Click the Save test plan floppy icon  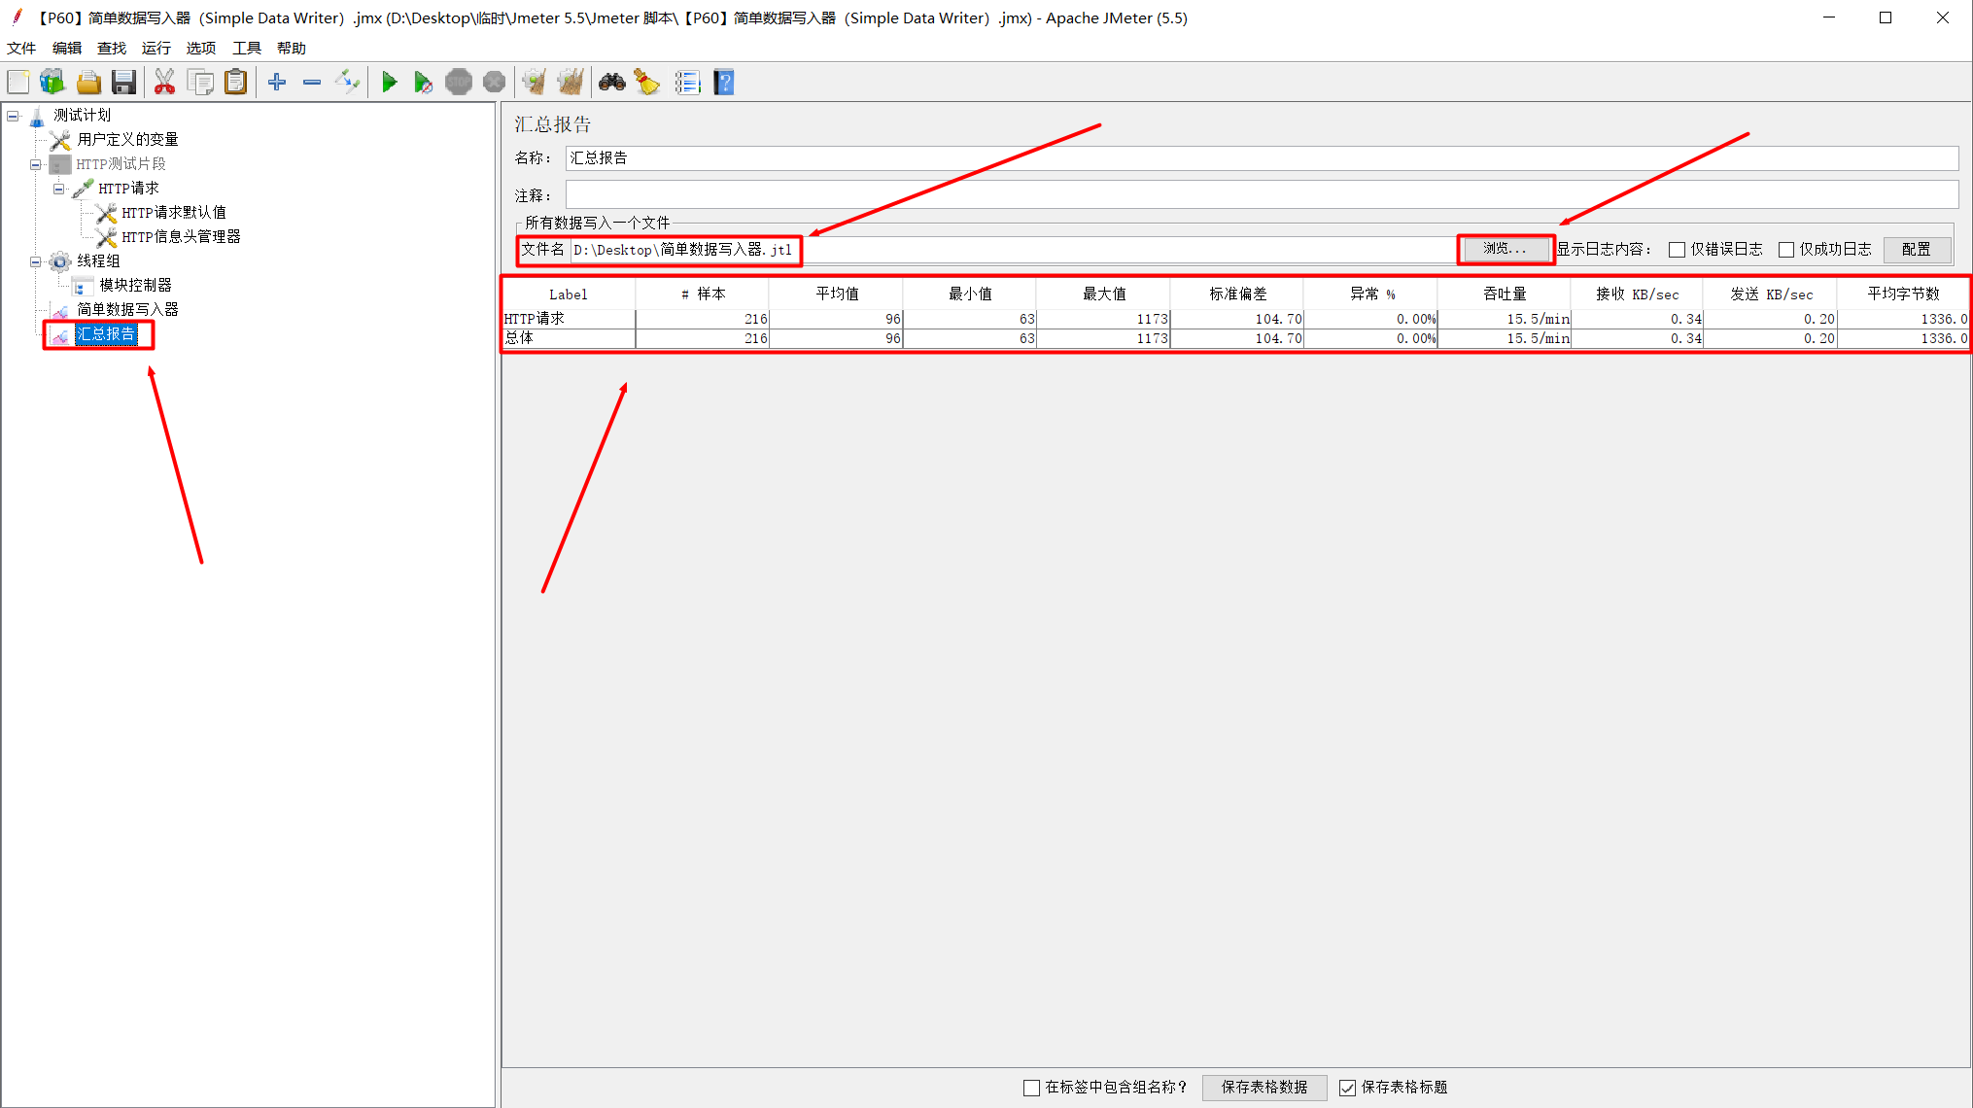point(123,83)
